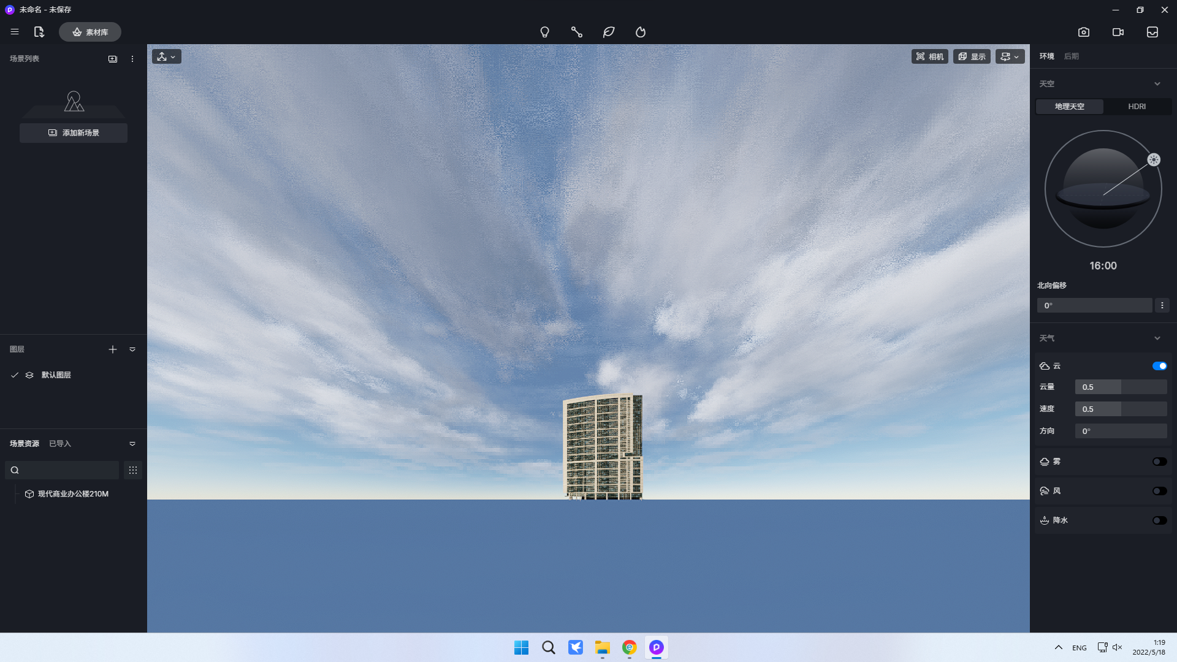Enable the 雾 fog toggle

click(x=1159, y=462)
